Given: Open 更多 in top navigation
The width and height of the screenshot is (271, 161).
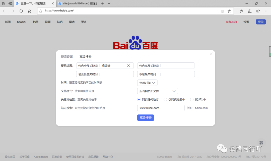Looking at the screenshot, I should pyautogui.click(x=84, y=22).
